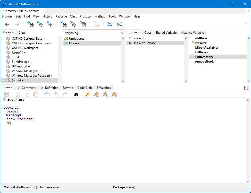Switch to the Code Critic tab

tap(85, 88)
